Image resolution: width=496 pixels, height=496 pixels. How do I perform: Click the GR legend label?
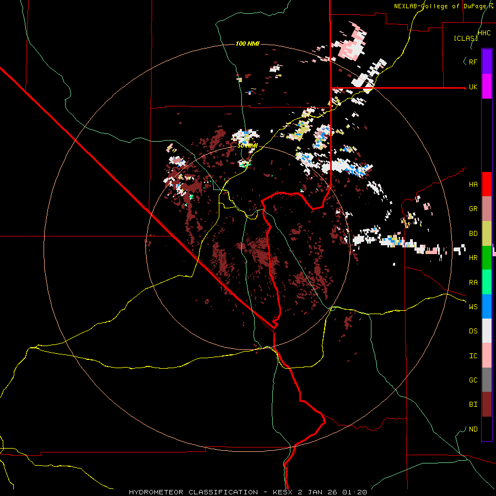[x=473, y=209]
